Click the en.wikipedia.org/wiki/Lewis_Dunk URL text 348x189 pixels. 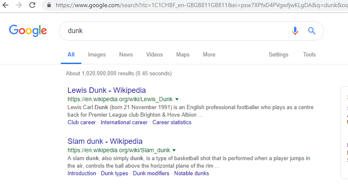pyautogui.click(x=120, y=99)
